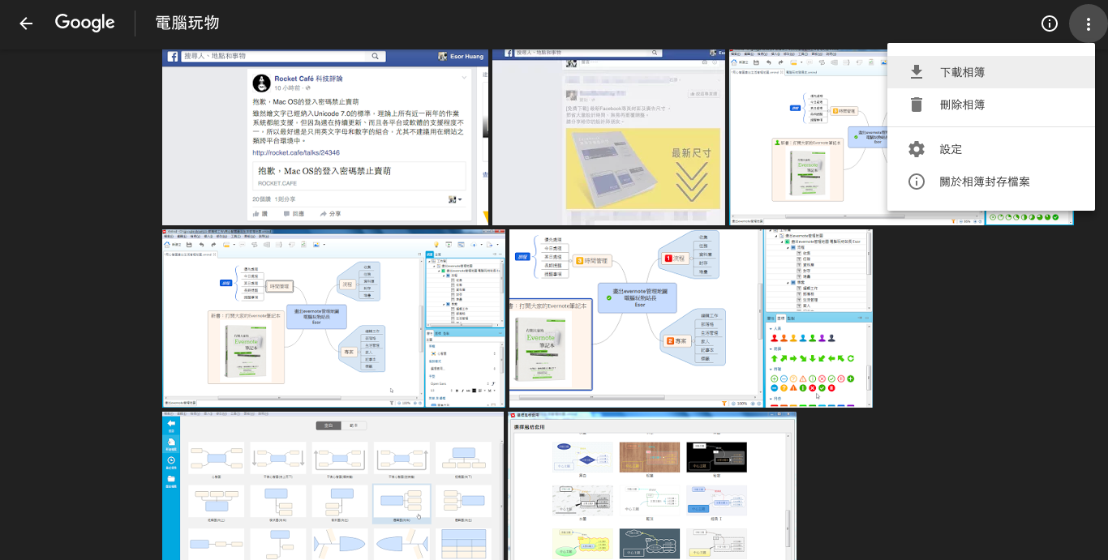Click the three-dot more options button

tap(1089, 24)
